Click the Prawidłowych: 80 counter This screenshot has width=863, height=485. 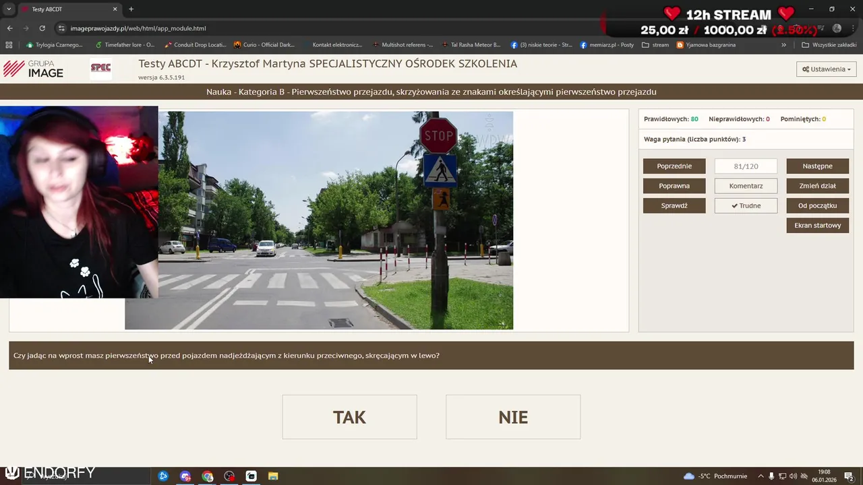tap(671, 119)
